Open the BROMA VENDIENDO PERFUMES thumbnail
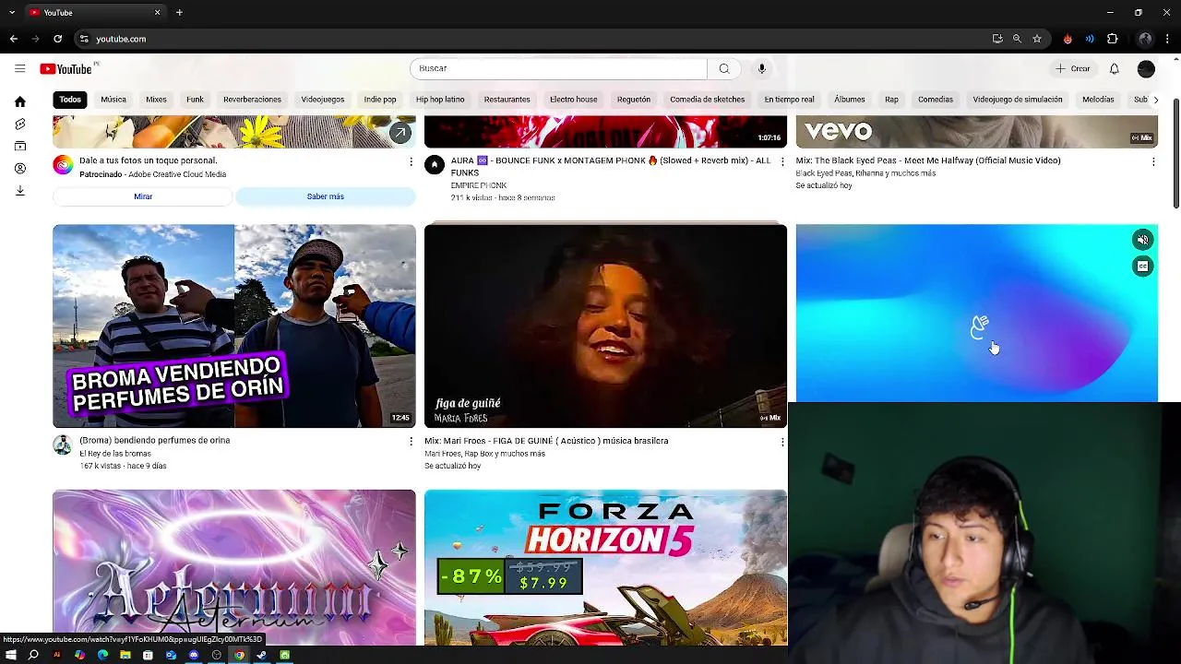The image size is (1181, 664). [234, 326]
